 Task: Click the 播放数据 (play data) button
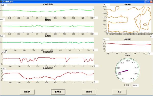[x=58, y=92]
